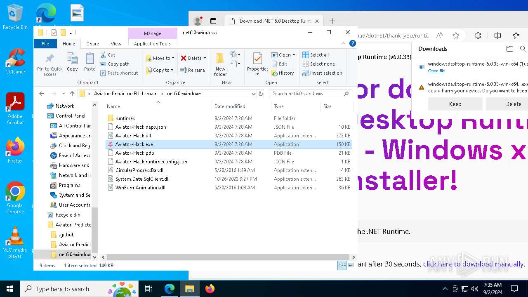Open file History from the ribbon
The width and height of the screenshot is (528, 297).
[283, 73]
